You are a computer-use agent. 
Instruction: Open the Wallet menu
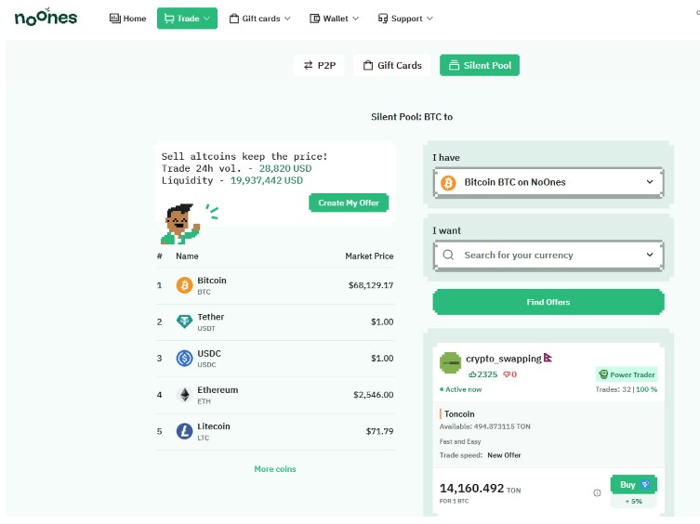[x=335, y=19]
